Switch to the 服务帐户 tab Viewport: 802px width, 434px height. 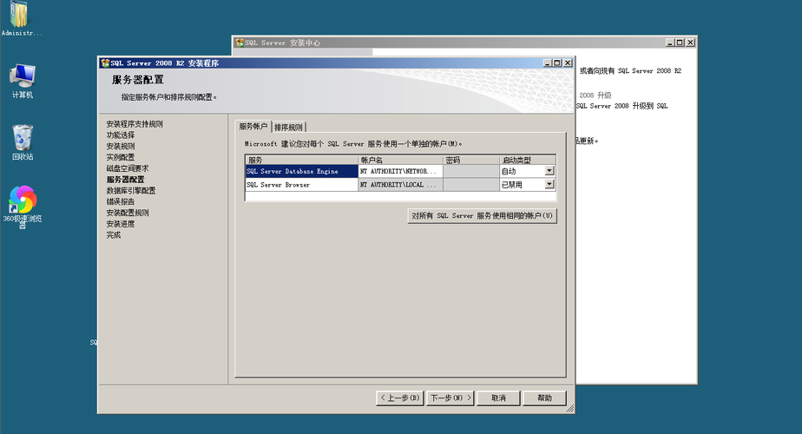(x=253, y=127)
